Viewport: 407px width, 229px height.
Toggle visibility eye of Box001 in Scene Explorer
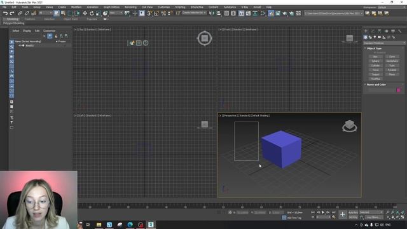[x=20, y=45]
